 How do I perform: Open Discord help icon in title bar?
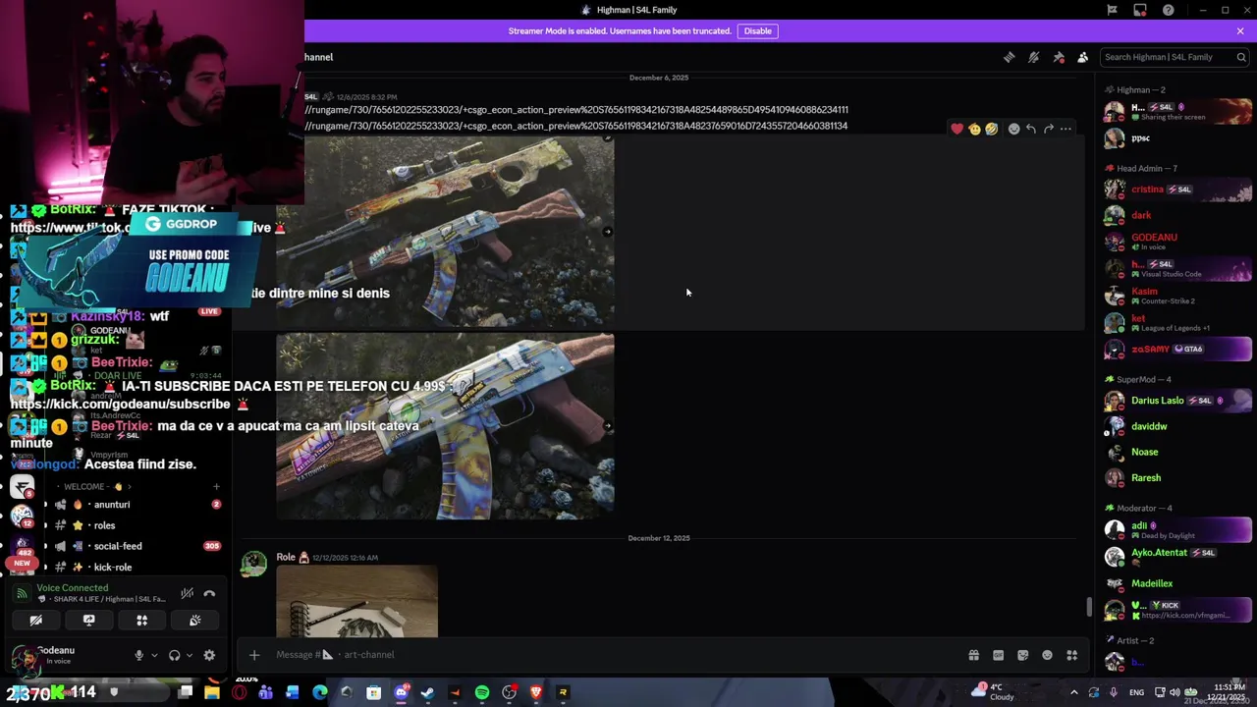pyautogui.click(x=1168, y=10)
